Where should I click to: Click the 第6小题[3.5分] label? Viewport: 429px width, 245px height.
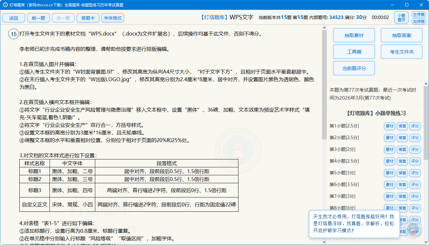(x=344, y=184)
